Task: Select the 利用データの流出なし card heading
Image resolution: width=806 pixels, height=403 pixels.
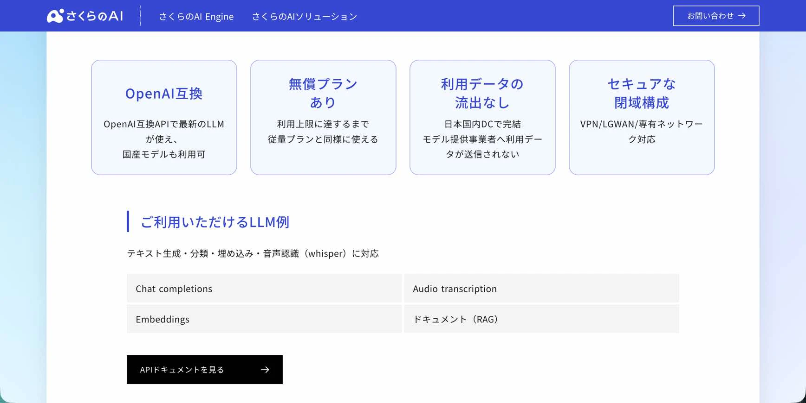Action: point(482,93)
